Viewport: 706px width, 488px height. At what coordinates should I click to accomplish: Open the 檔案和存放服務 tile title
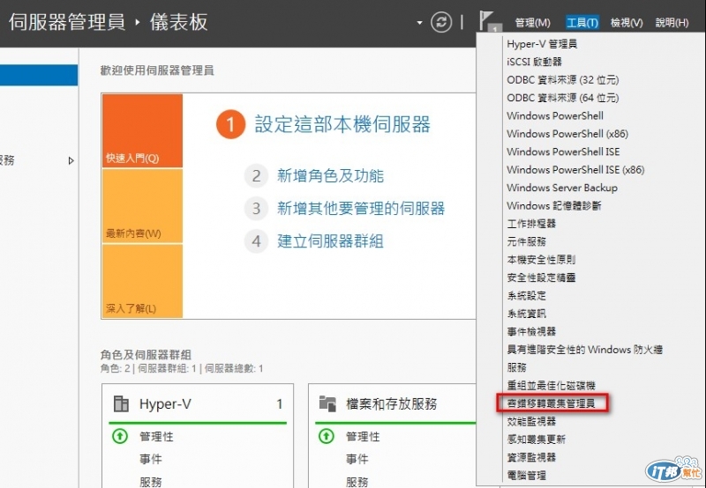pos(391,404)
